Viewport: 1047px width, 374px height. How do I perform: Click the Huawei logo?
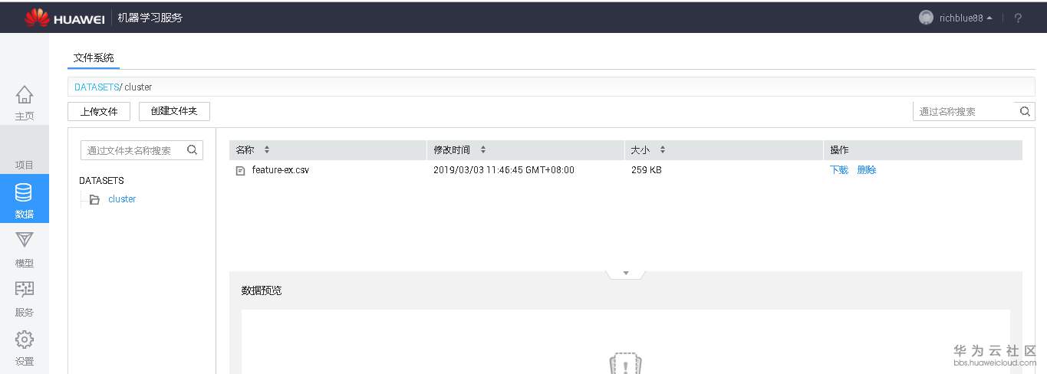pos(64,18)
